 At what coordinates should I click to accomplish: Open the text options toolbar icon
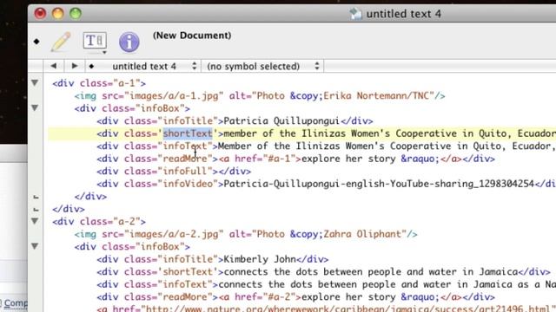(x=95, y=41)
